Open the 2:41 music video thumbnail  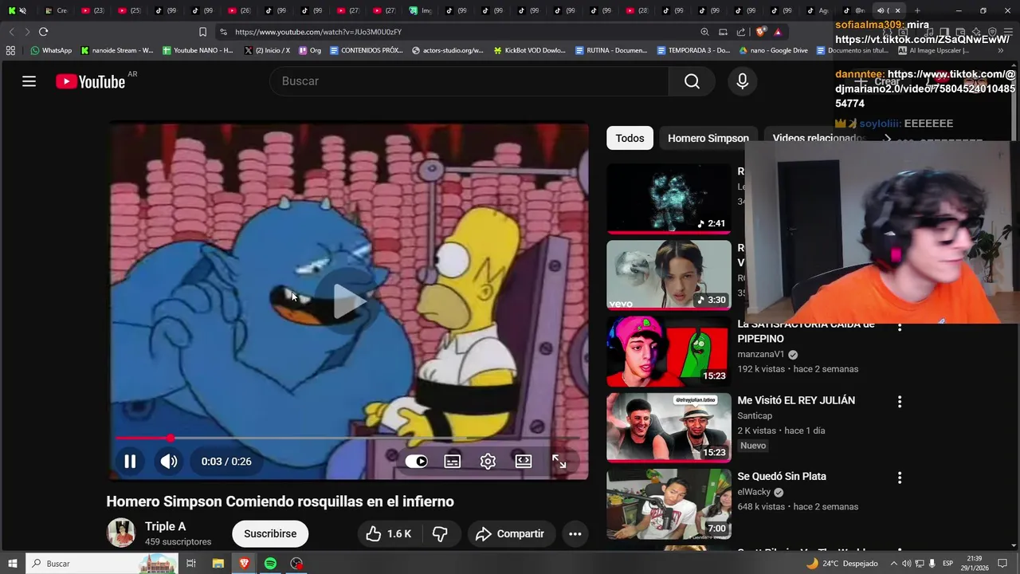pos(669,199)
